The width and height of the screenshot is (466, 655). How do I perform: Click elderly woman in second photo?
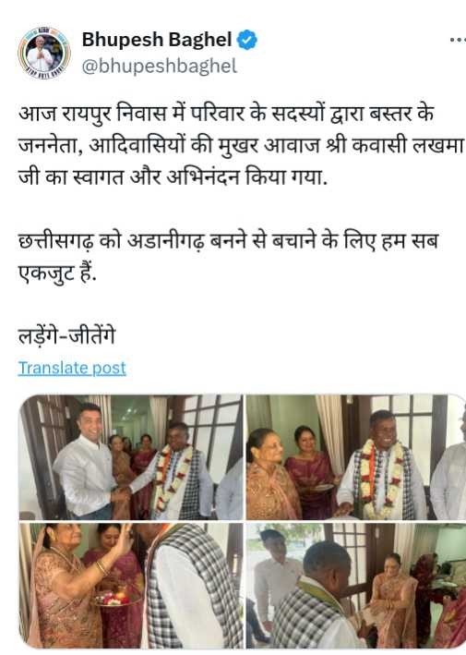pyautogui.click(x=270, y=474)
